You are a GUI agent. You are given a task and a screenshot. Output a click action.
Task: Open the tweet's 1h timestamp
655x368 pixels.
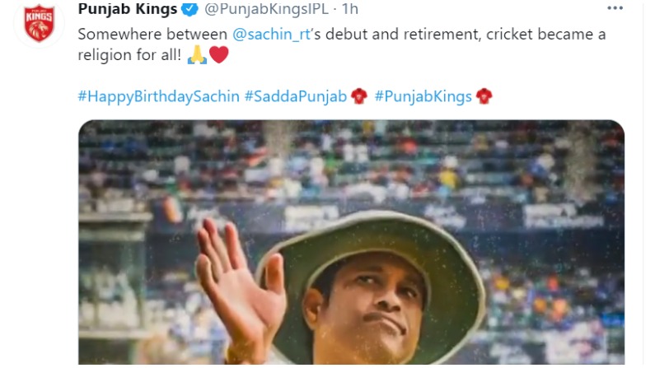pyautogui.click(x=350, y=9)
